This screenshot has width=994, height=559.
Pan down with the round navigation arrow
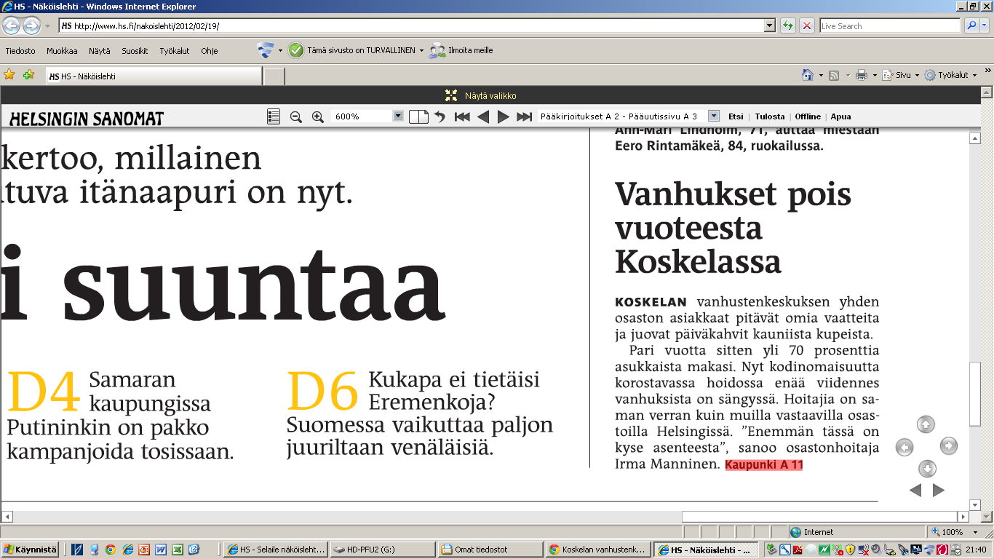(926, 468)
